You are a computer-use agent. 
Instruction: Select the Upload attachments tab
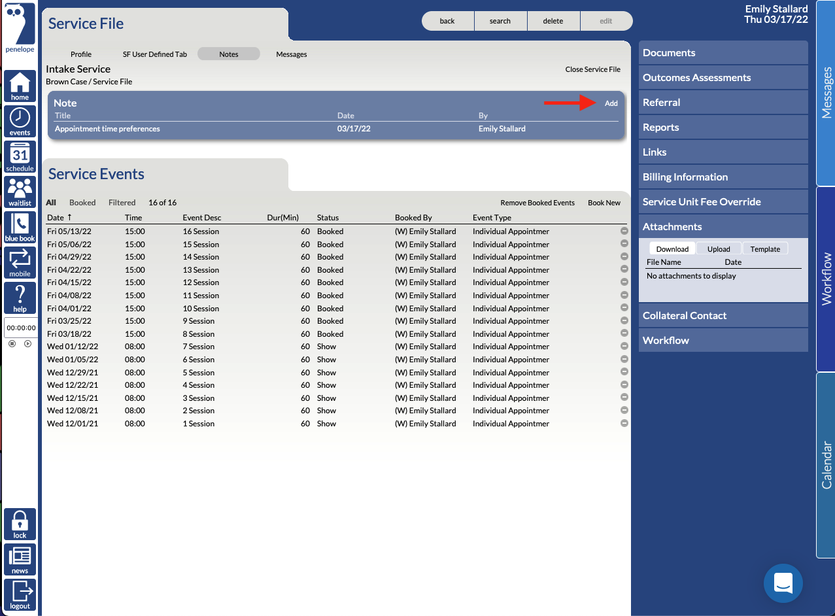click(719, 248)
